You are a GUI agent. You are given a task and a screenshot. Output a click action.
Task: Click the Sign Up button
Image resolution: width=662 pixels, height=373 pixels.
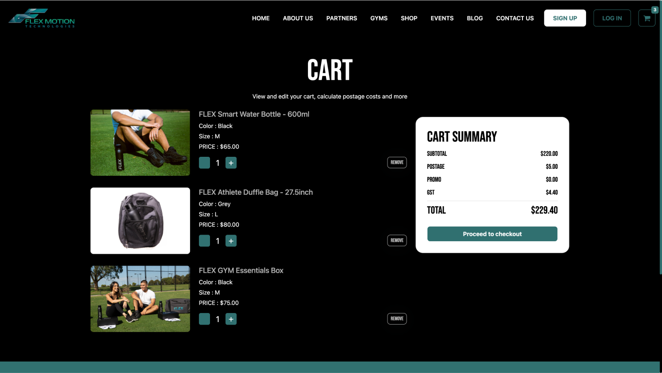click(x=564, y=18)
